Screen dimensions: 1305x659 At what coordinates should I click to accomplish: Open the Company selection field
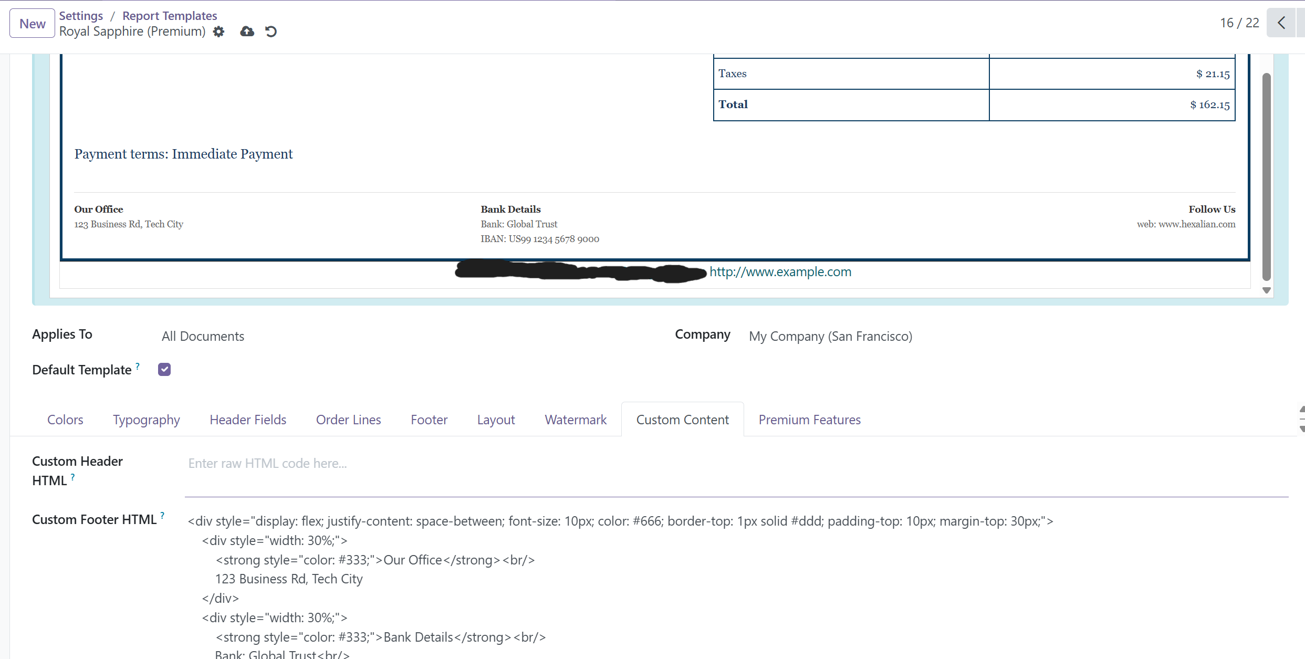830,336
